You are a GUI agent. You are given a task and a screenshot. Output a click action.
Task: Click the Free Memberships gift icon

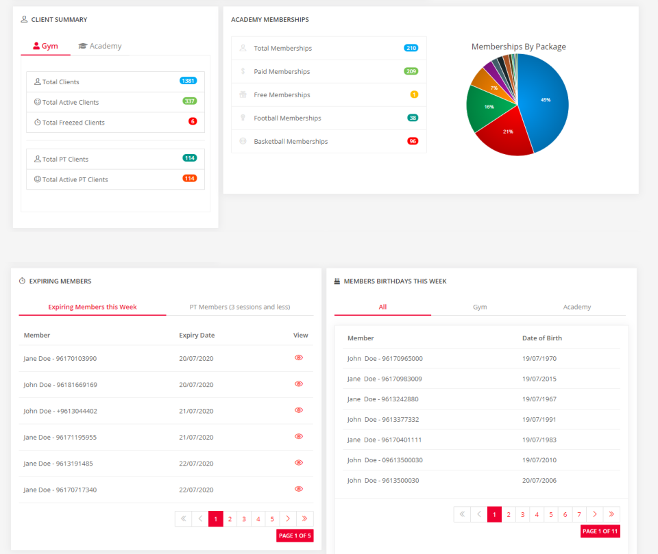pyautogui.click(x=243, y=95)
